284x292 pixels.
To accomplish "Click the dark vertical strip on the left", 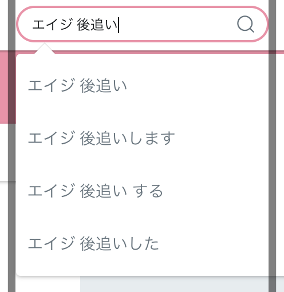I will click(11, 146).
